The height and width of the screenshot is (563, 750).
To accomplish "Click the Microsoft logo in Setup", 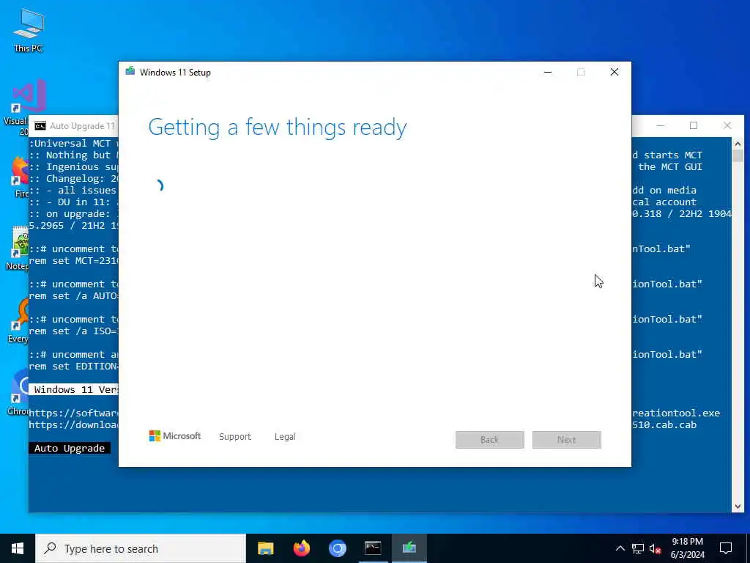I will [175, 436].
